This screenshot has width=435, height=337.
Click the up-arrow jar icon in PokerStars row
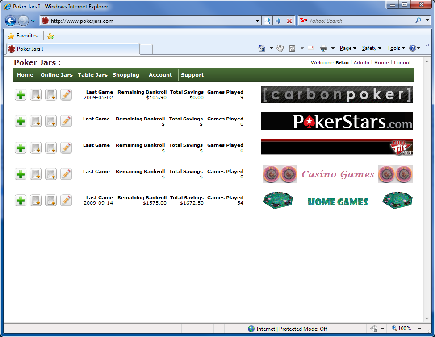(51, 121)
